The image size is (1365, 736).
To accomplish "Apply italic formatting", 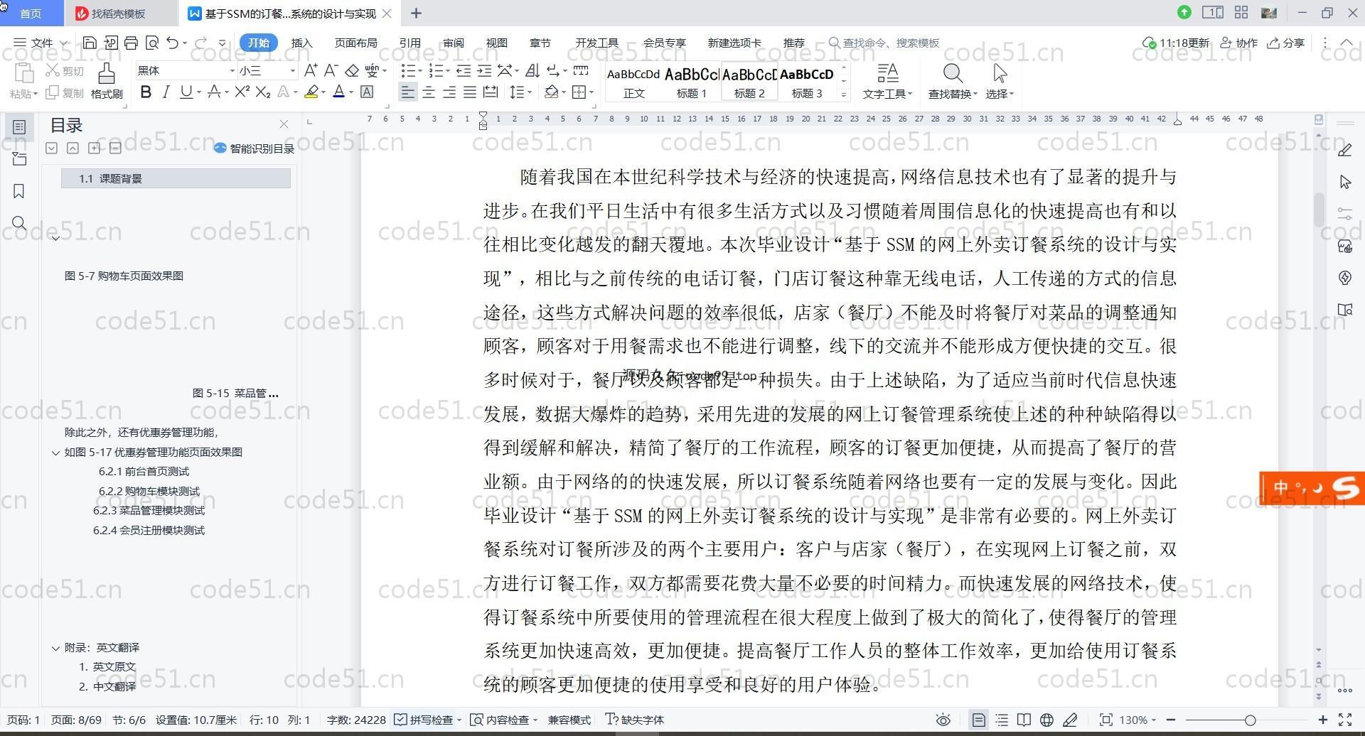I will point(166,92).
